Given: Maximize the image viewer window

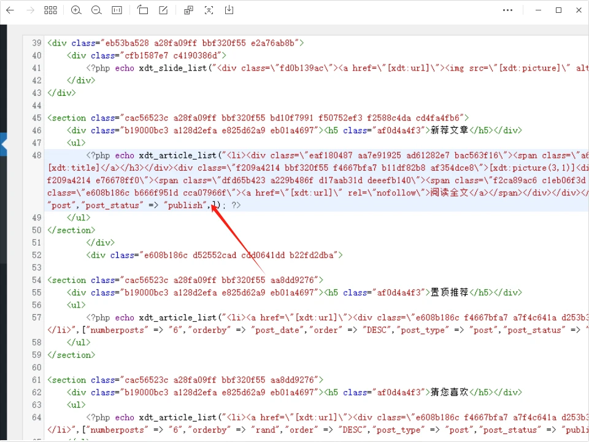Looking at the screenshot, I should click(558, 10).
